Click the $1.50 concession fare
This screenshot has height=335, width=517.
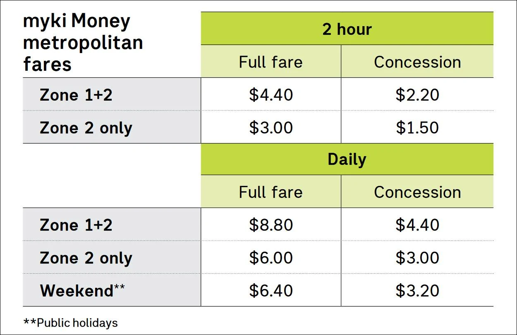click(417, 128)
